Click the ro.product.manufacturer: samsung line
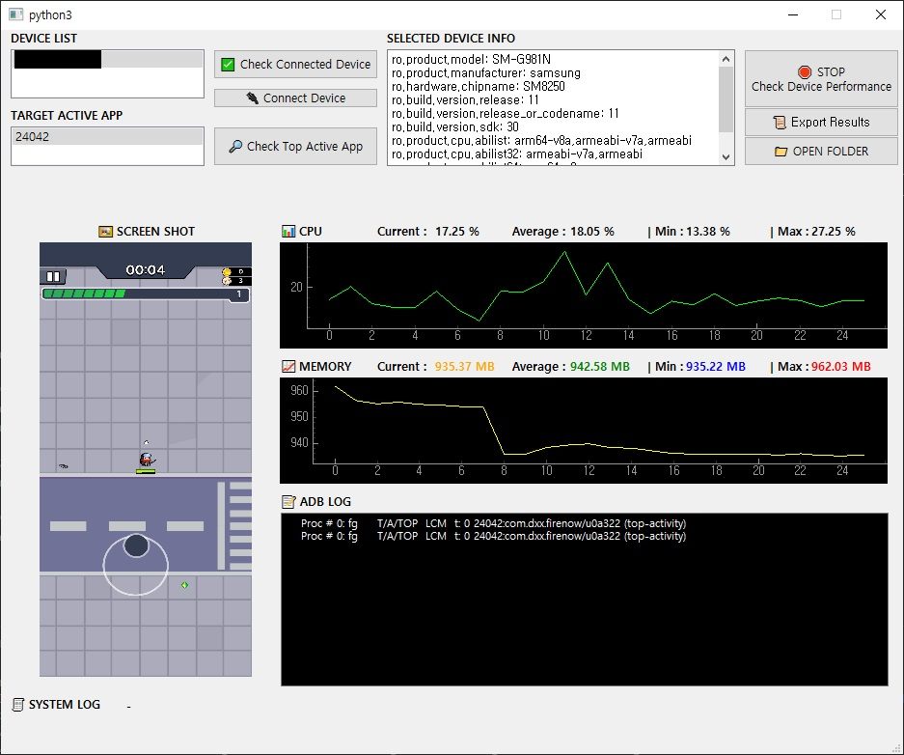 (x=486, y=72)
